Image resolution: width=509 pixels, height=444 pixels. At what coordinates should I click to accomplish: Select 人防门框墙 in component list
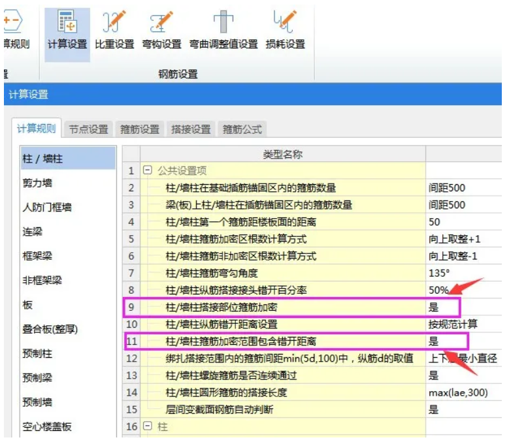coord(68,207)
